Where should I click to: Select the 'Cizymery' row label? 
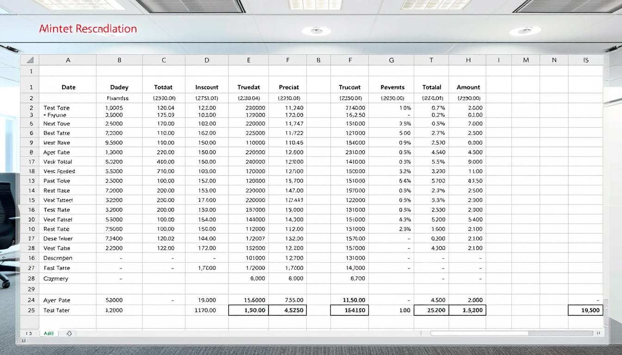(56, 278)
